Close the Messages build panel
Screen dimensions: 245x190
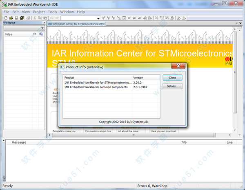point(4,140)
